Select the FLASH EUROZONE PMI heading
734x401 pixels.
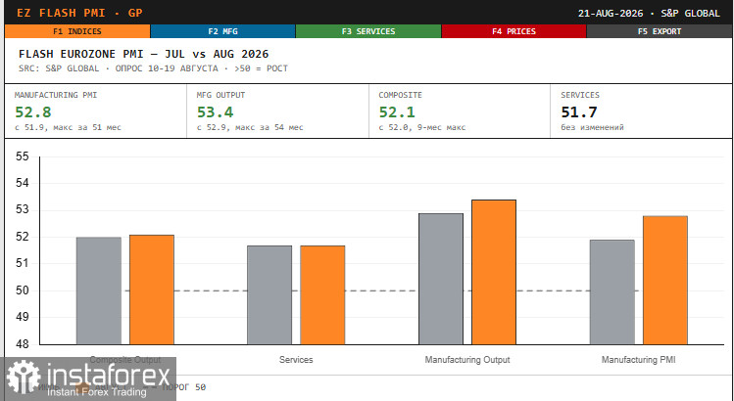[143, 54]
